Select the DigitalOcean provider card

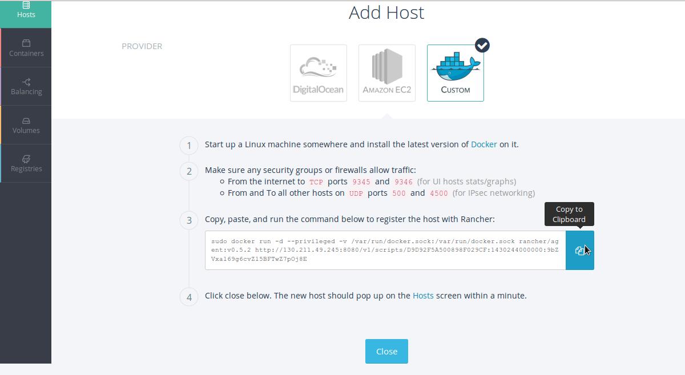(318, 73)
